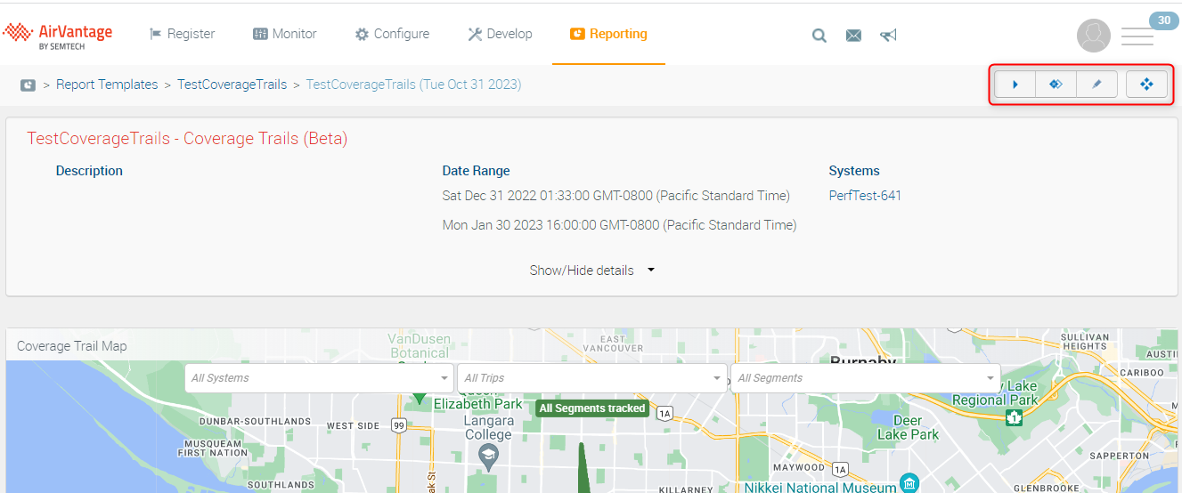Click the reporting home icon in breadcrumb
Viewport: 1182px width, 493px height.
(29, 85)
